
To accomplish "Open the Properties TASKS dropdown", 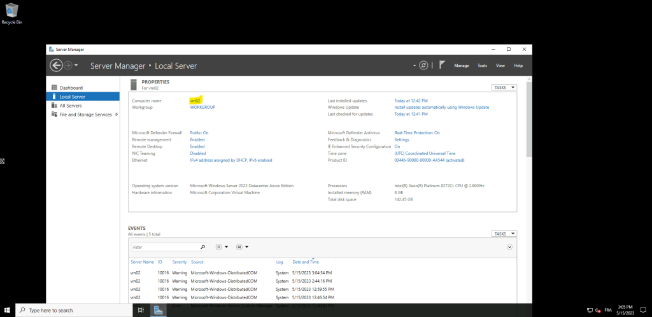I will [504, 88].
